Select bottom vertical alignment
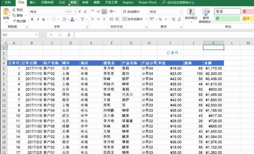The width and height of the screenshot is (254, 154). click(104, 11)
